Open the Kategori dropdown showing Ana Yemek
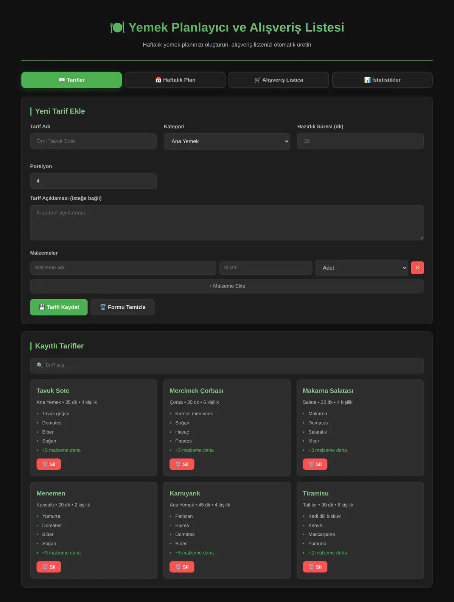Image resolution: width=454 pixels, height=602 pixels. click(227, 141)
